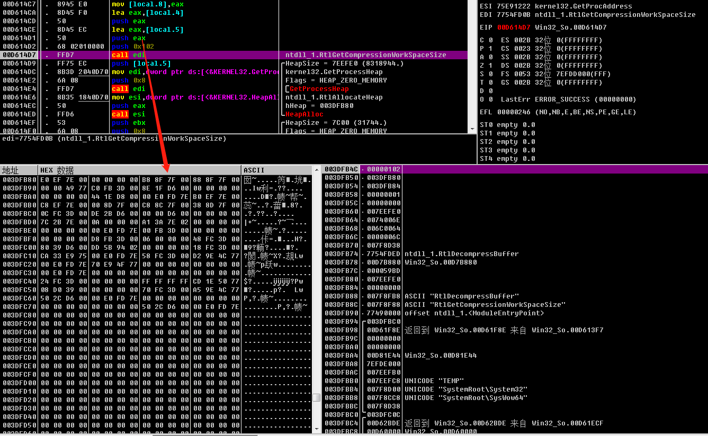708x436 pixels.
Task: Select dump row address 003DFB80
Action: coord(19,180)
